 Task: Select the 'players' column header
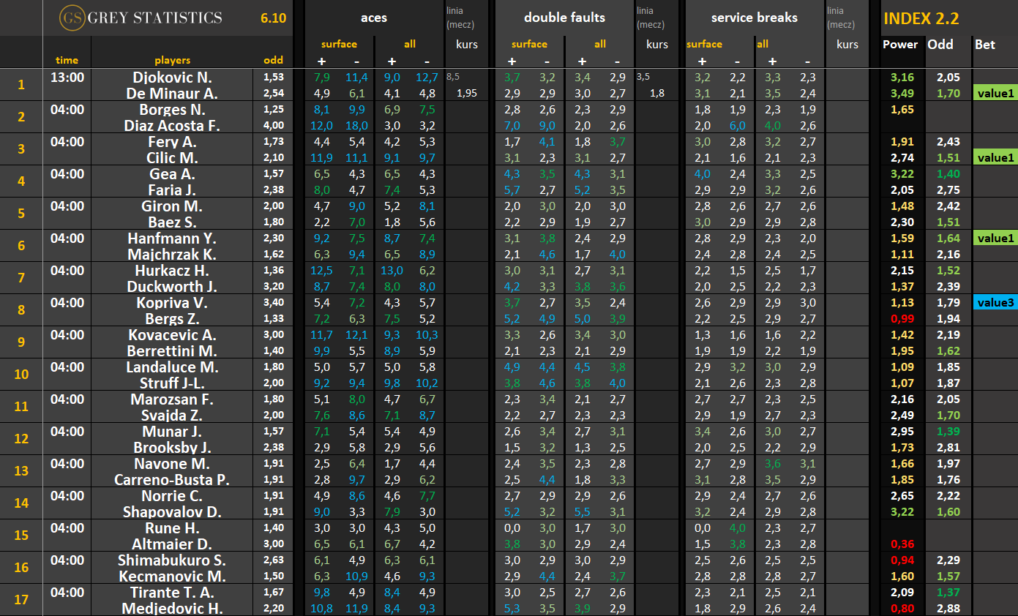pyautogui.click(x=173, y=61)
